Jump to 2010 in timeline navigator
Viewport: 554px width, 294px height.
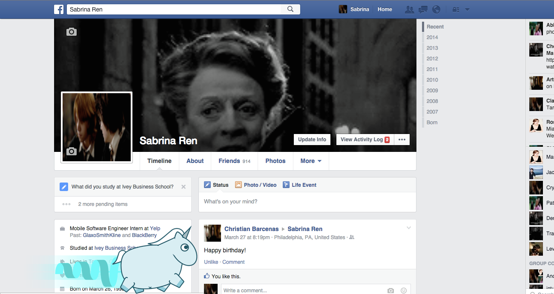click(x=432, y=80)
